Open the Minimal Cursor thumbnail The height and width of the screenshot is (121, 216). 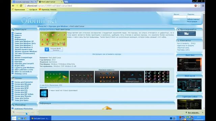tap(132, 77)
